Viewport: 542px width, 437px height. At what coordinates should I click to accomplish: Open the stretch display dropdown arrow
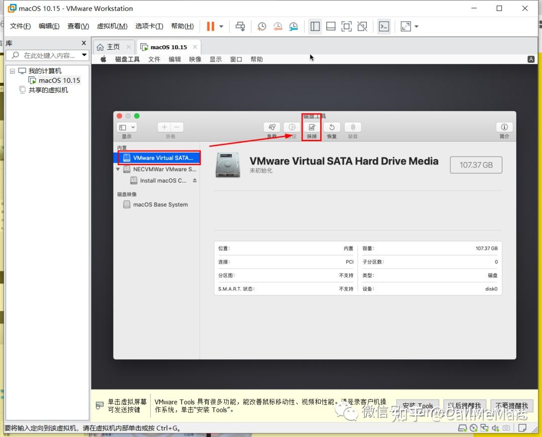(x=416, y=26)
